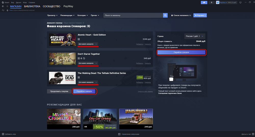Click the Apple icon under Don't Starve Together
This screenshot has width=255, height=137.
point(81,58)
